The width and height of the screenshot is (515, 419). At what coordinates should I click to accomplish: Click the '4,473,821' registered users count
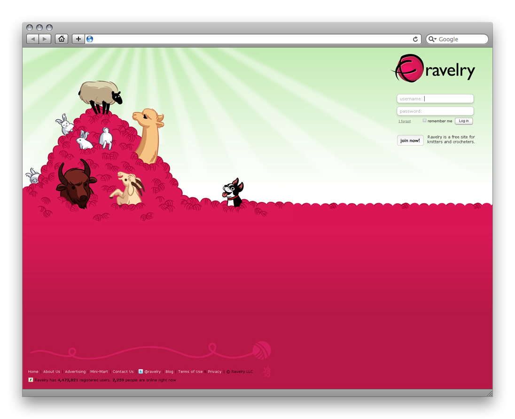[x=68, y=380]
